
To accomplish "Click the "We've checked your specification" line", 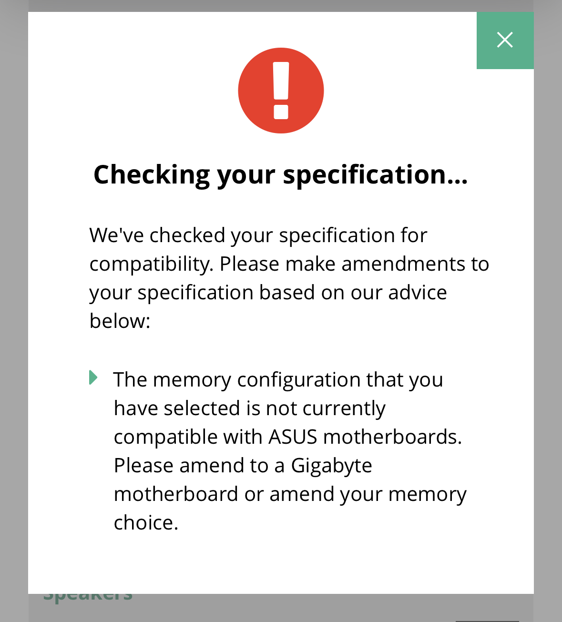I will [x=258, y=235].
